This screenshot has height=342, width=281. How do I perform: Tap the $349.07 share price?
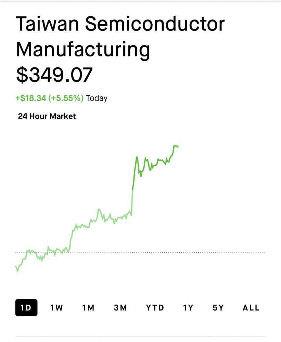coord(54,75)
